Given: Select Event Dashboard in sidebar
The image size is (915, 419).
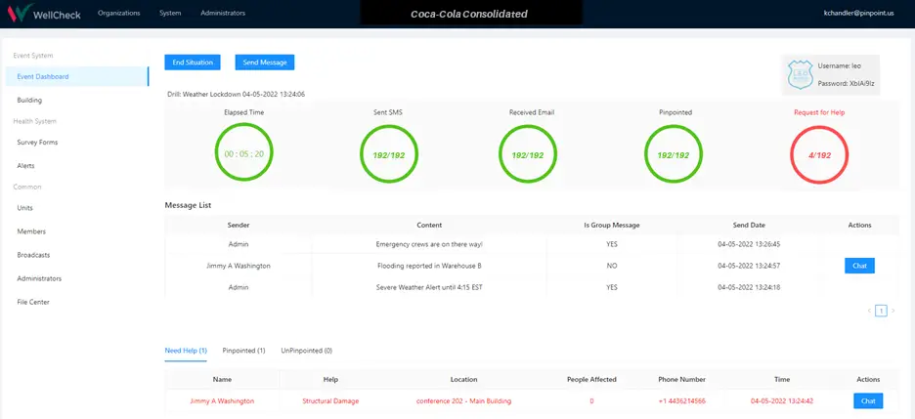Looking at the screenshot, I should pos(77,76).
